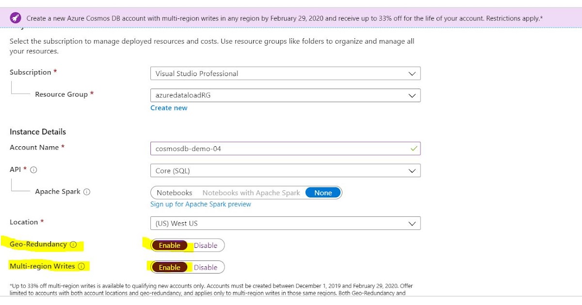The height and width of the screenshot is (305, 582).
Task: Click the Enable button for Geo-Redundancy
Action: (169, 245)
